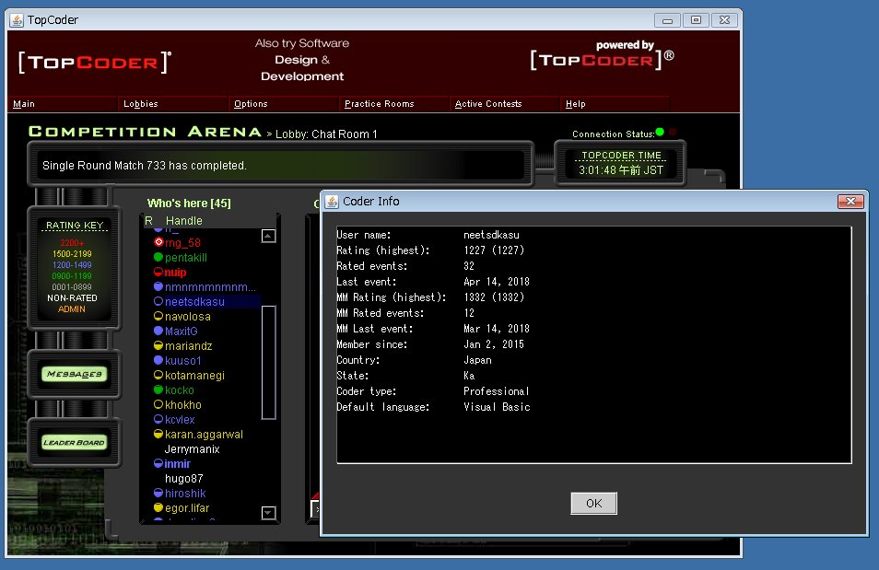Viewport: 879px width, 570px height.
Task: Open the Messages panel button
Action: [x=74, y=374]
